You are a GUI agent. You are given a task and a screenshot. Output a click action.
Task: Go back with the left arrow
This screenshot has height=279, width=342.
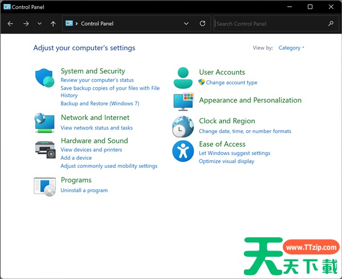pos(10,23)
